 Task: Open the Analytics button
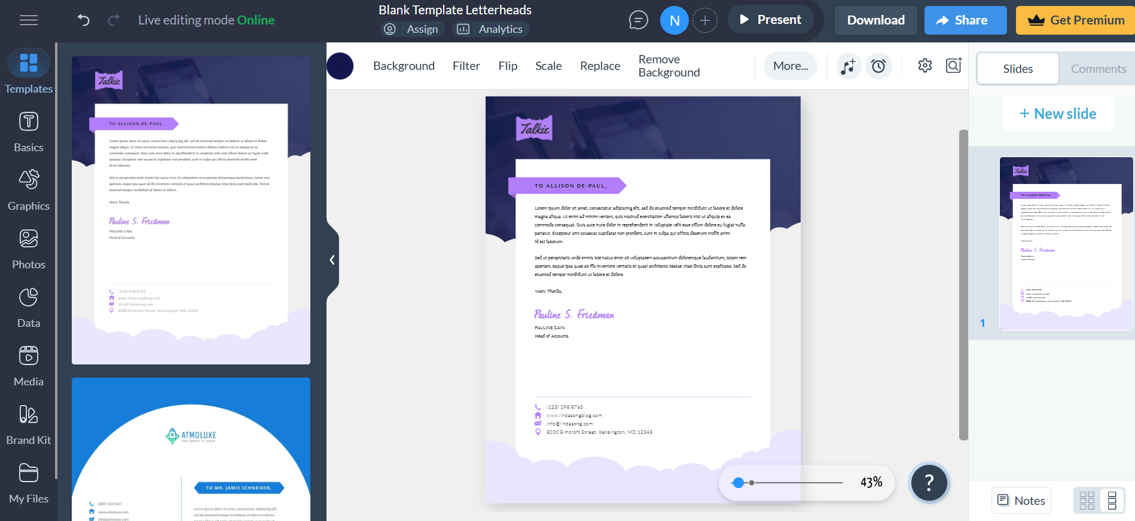coord(490,29)
